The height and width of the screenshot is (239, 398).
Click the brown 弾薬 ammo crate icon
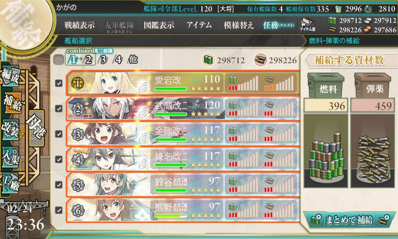(x=372, y=86)
